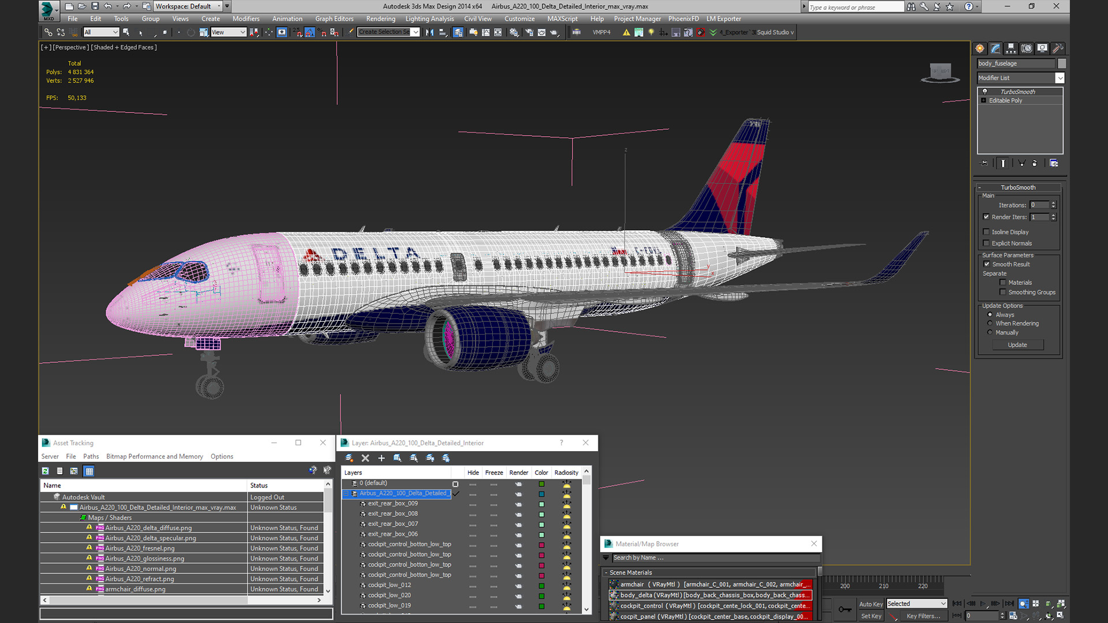Click the binoculars search icon in title bar

[911, 6]
